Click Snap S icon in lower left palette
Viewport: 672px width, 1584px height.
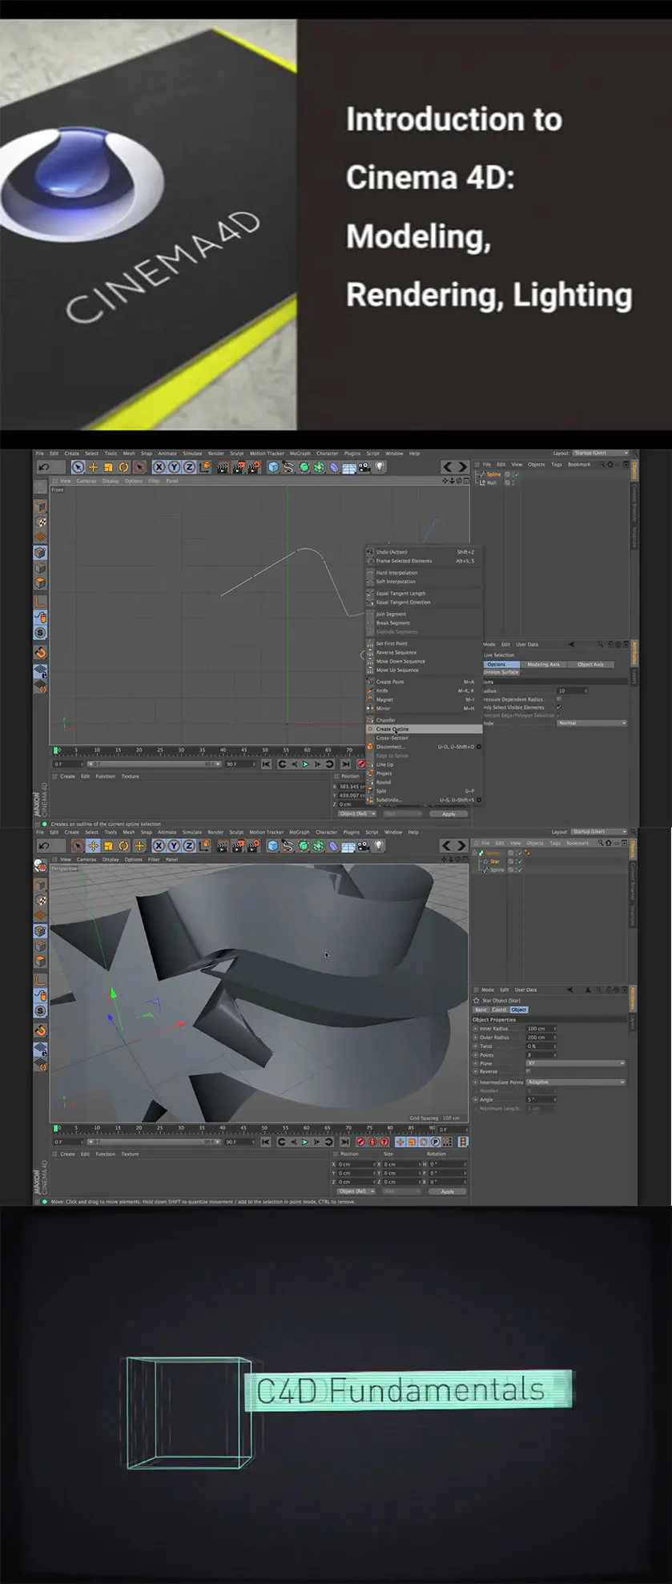click(40, 1011)
